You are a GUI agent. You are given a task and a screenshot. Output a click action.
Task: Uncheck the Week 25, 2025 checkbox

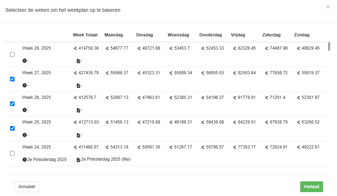[x=12, y=129]
